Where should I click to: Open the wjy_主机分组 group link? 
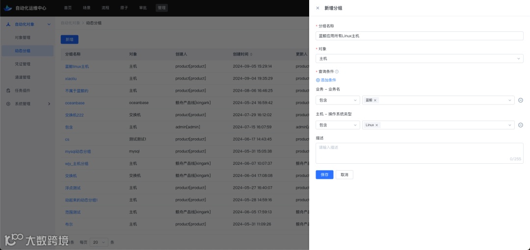(x=77, y=164)
